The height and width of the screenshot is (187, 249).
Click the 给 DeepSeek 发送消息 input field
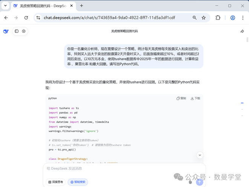pos(113,169)
